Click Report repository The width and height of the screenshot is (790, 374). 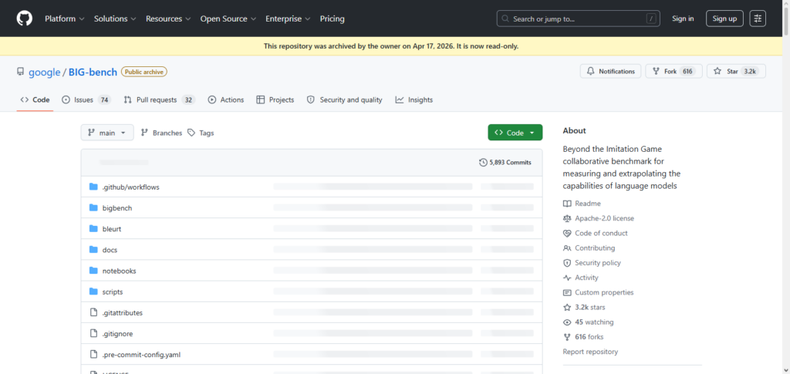click(590, 352)
